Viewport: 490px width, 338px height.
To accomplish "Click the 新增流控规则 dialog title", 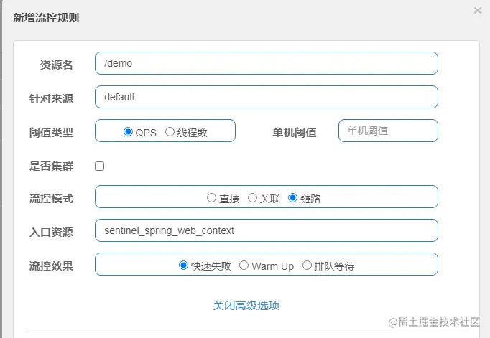I will click(x=46, y=18).
